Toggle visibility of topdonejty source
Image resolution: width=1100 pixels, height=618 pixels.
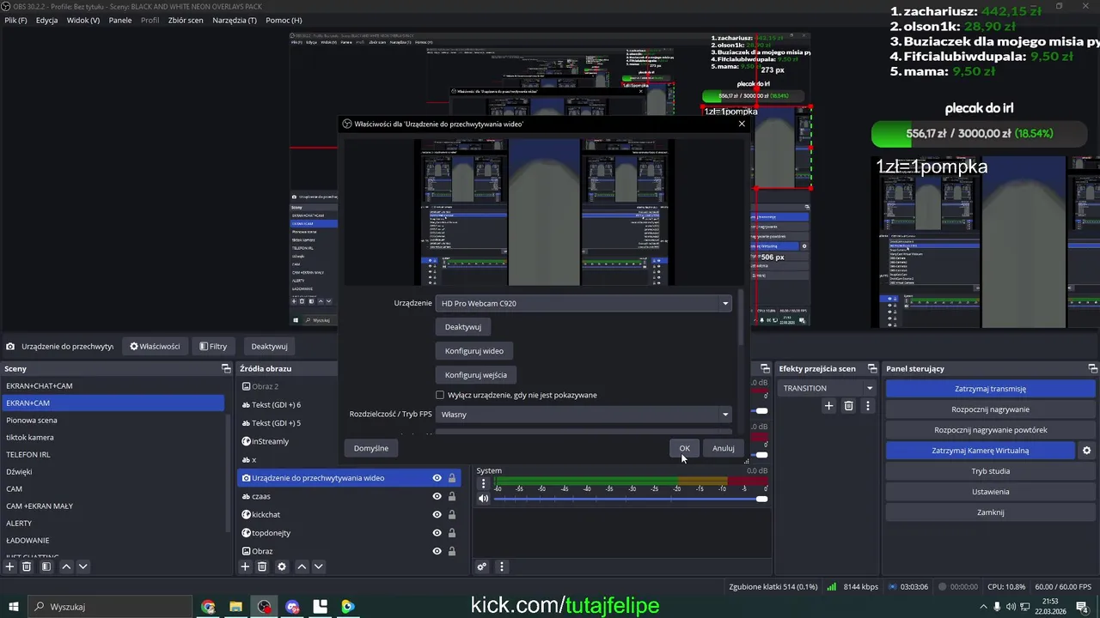437,533
